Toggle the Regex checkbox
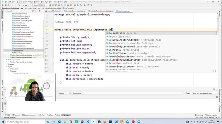Image resolution: width=222 pixels, height=124 pixels. click(x=185, y=93)
